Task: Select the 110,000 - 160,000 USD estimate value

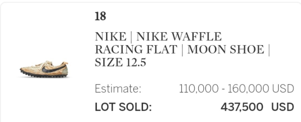Action: coord(236,89)
